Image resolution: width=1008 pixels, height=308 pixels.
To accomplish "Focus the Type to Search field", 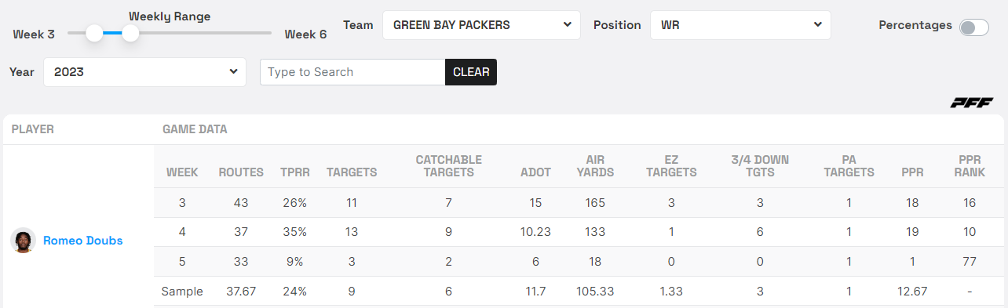I will click(x=352, y=72).
